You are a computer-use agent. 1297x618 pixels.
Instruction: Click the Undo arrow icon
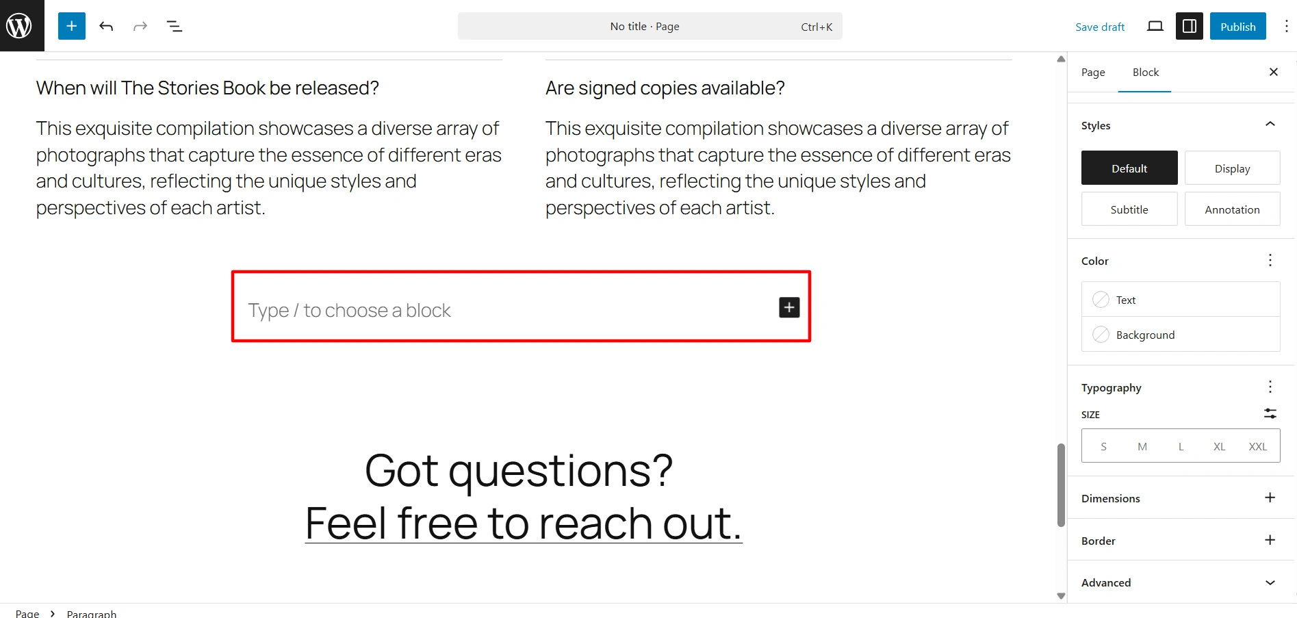(x=106, y=26)
